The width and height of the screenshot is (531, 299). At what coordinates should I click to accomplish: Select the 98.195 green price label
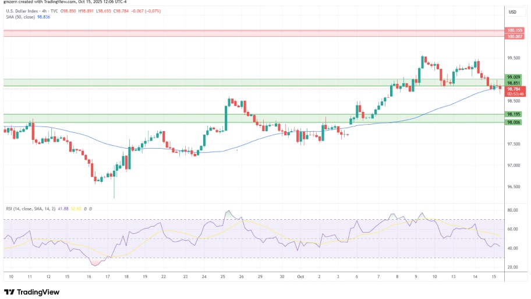coord(514,114)
